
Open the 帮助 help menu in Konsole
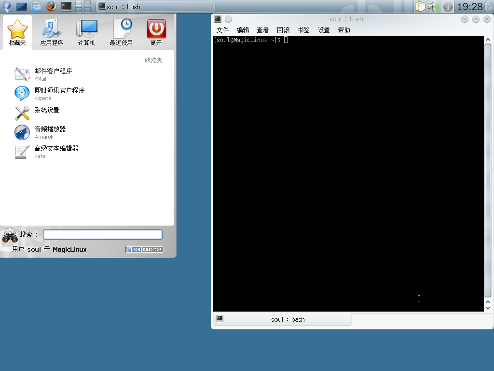tap(344, 30)
